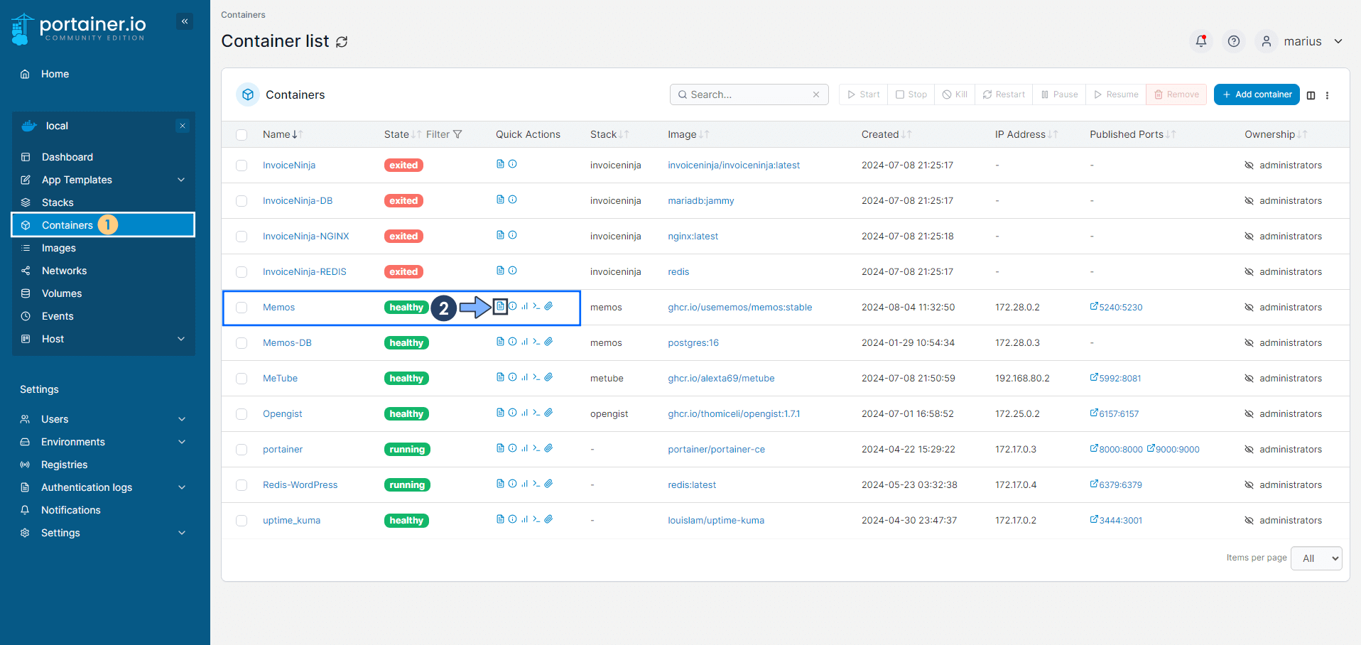Check the Opengist row checkbox

pos(242,414)
